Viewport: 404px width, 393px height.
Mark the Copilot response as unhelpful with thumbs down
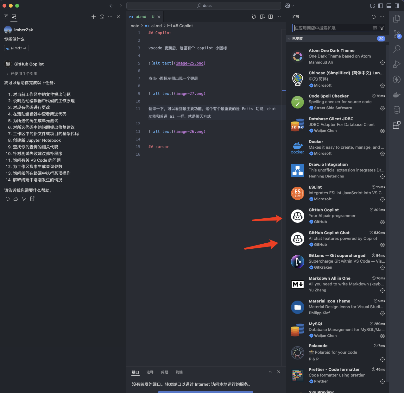[24, 199]
